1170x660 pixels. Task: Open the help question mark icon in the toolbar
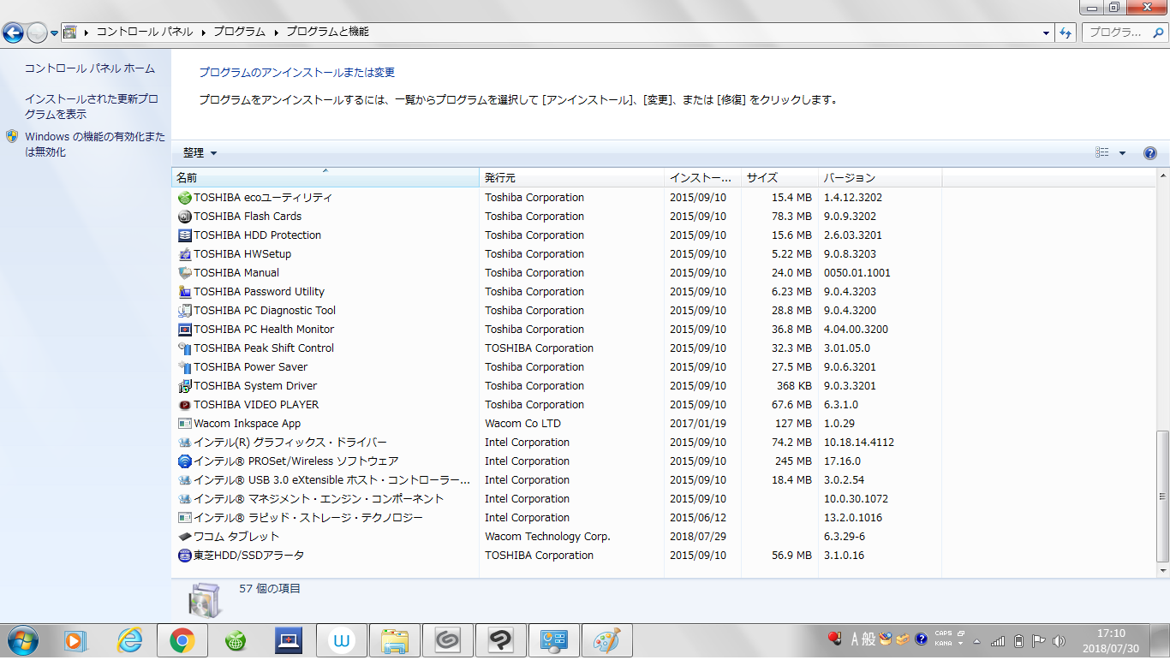point(1150,153)
